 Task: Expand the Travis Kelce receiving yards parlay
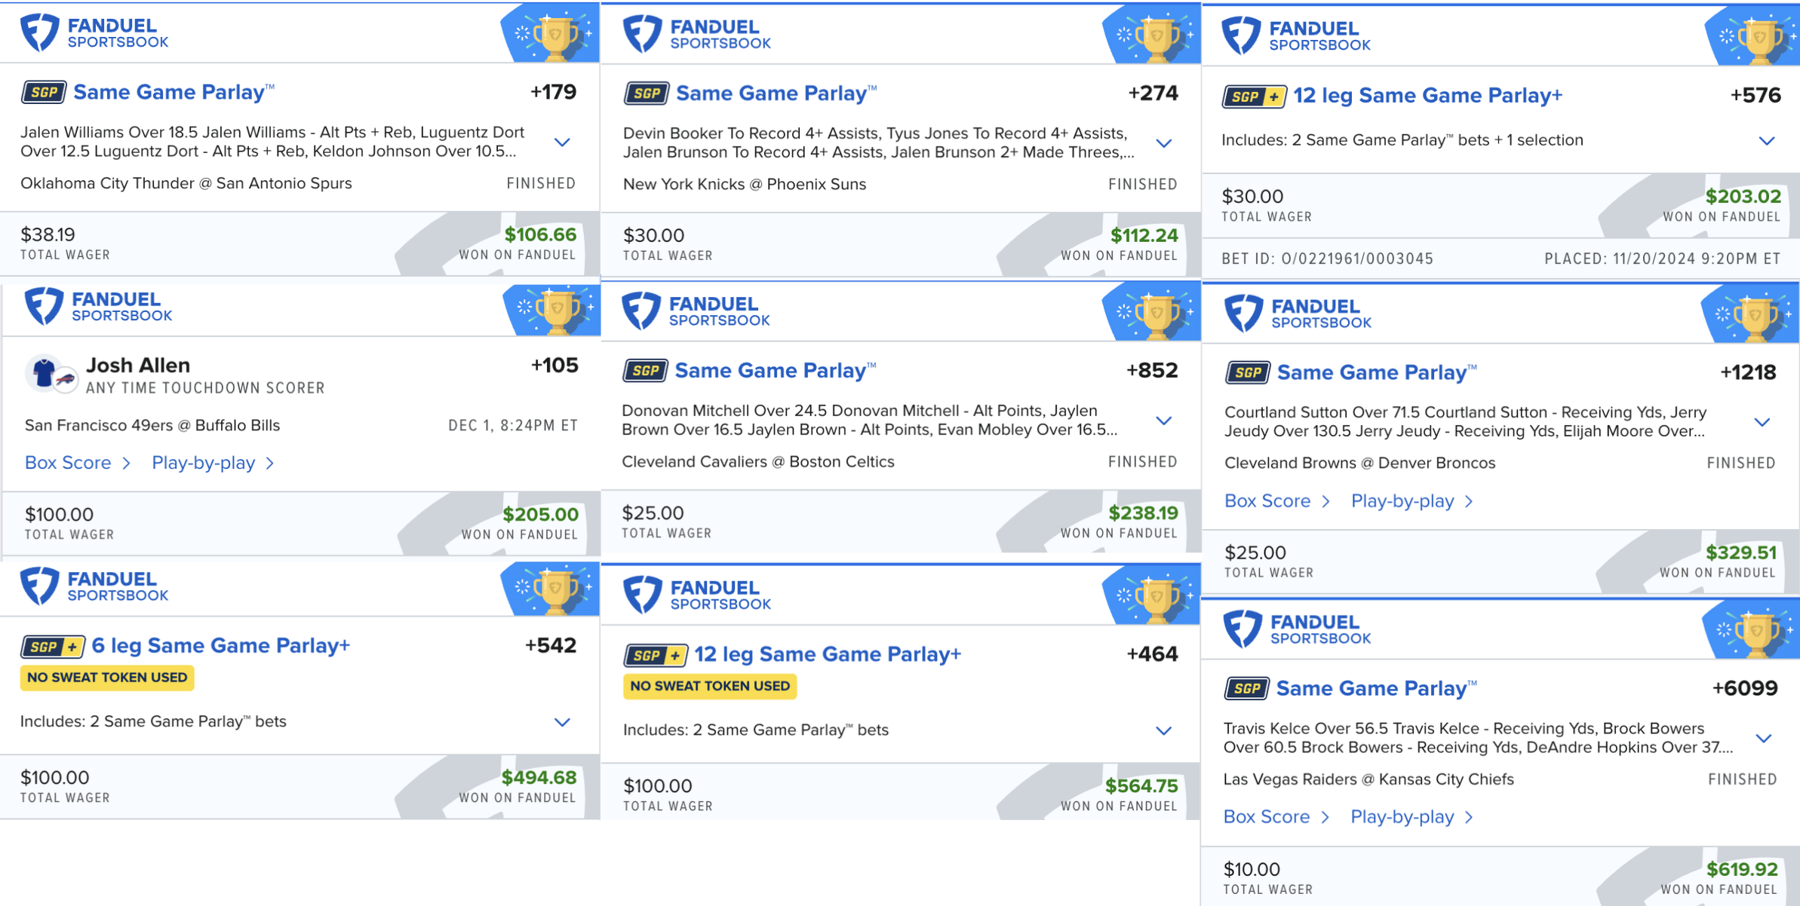pos(1763,738)
